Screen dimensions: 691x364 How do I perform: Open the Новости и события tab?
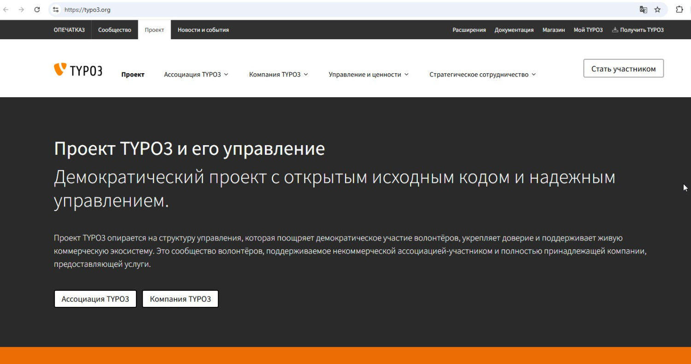tap(203, 30)
